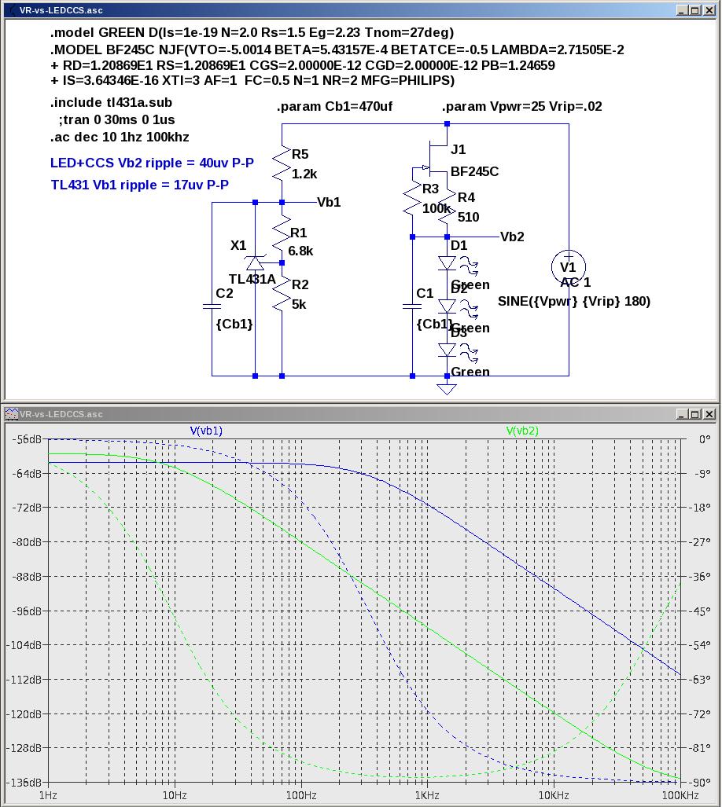The image size is (722, 807).
Task: Click the plot window title icon
Action: 11,414
